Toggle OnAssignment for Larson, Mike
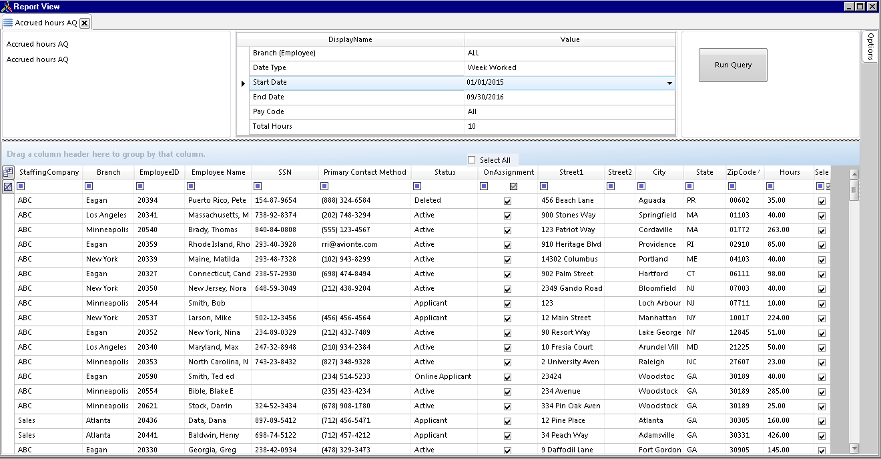Image resolution: width=881 pixels, height=459 pixels. [508, 318]
